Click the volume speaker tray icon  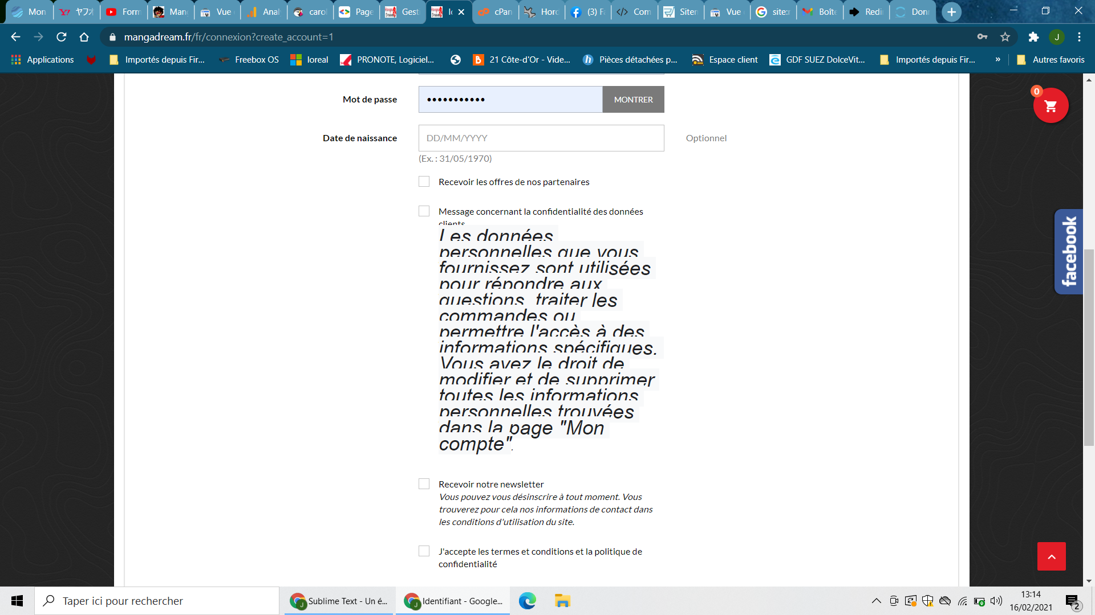pos(996,601)
